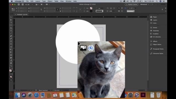Open the stroke style line dropdown
Screen dimensions: 176x99
104,11
